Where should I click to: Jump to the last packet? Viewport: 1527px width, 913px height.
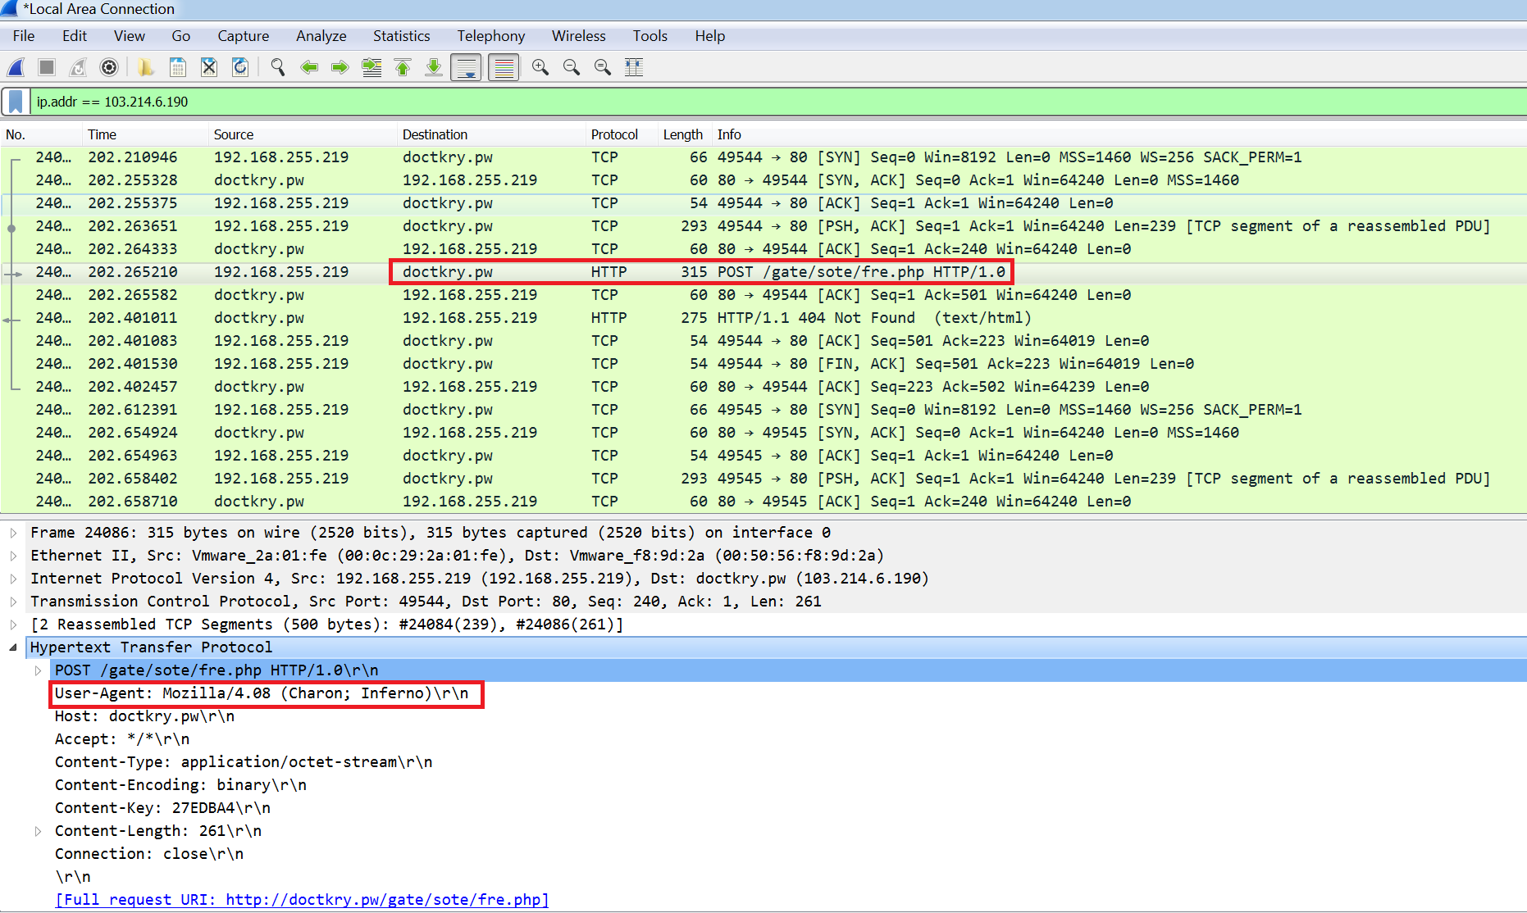pos(434,67)
